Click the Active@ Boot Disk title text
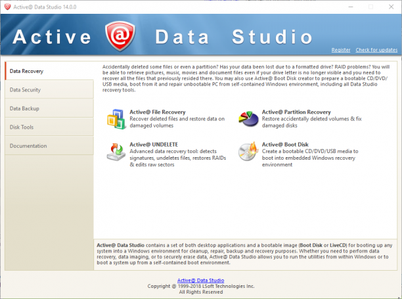This screenshot has width=402, height=299. coord(285,145)
